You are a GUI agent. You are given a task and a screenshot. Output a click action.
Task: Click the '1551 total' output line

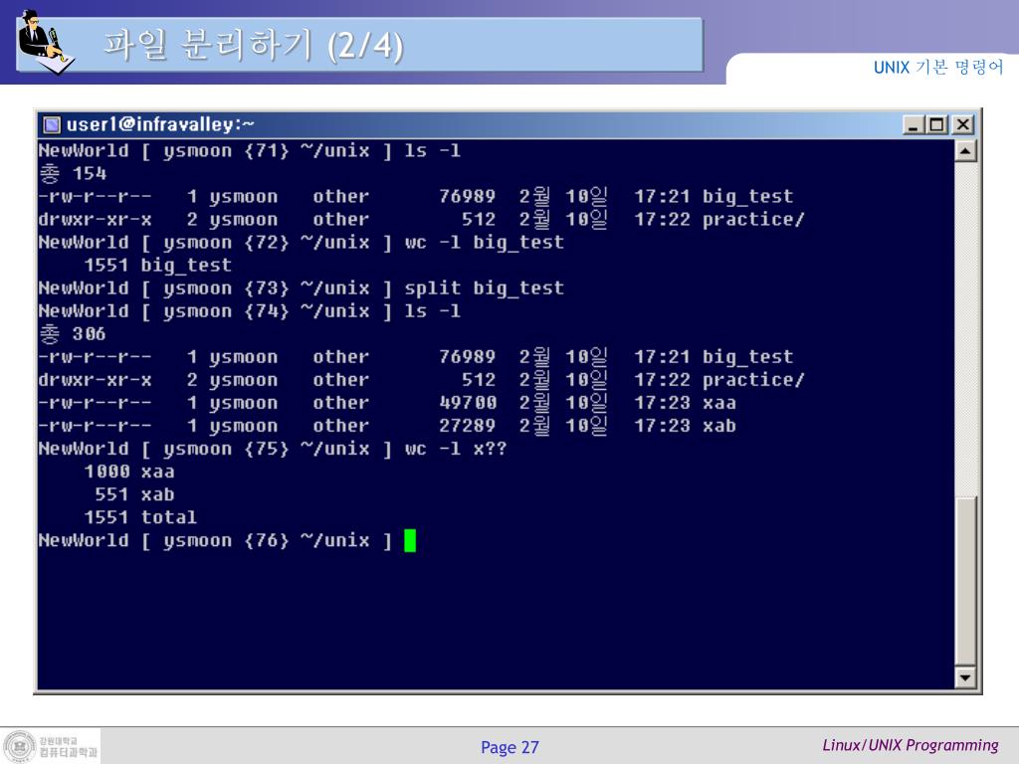[x=140, y=517]
